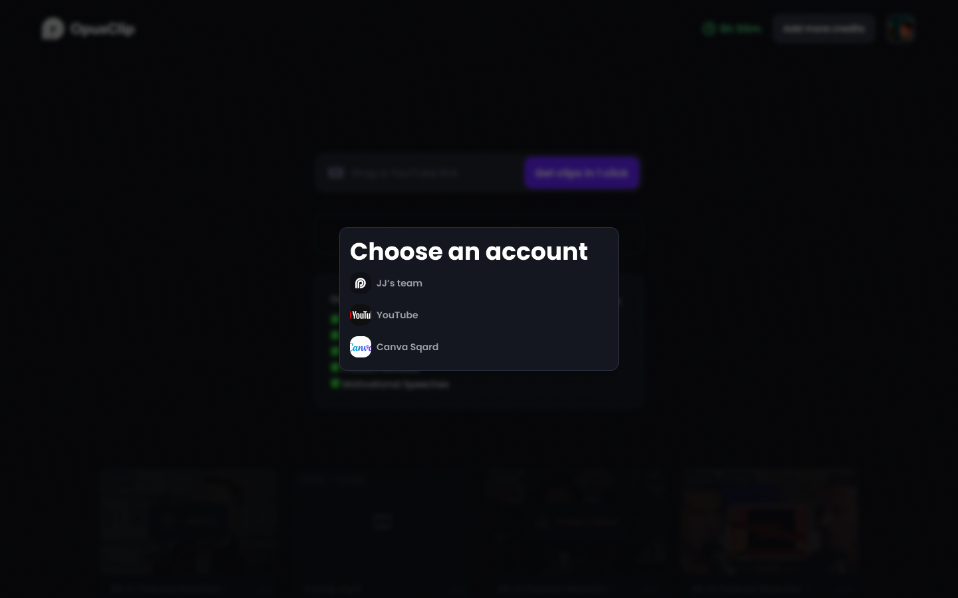
Task: Open the third blurred project thumbnail
Action: (x=576, y=522)
